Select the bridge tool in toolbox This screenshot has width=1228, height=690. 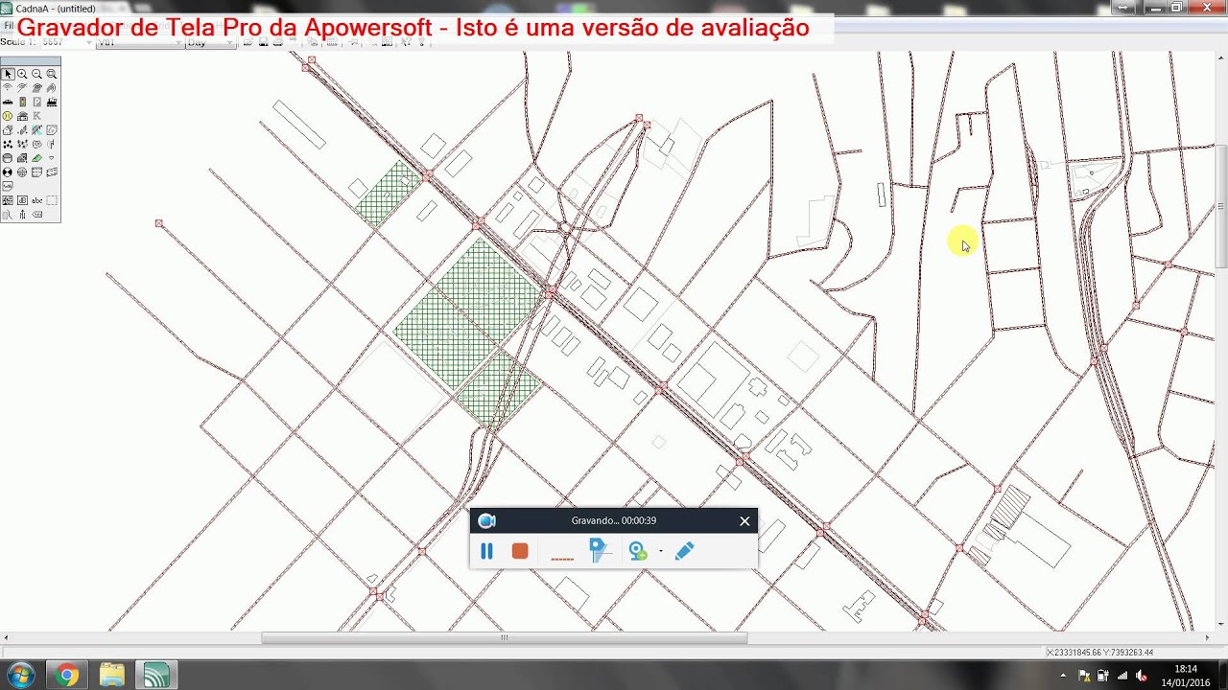tap(36, 130)
